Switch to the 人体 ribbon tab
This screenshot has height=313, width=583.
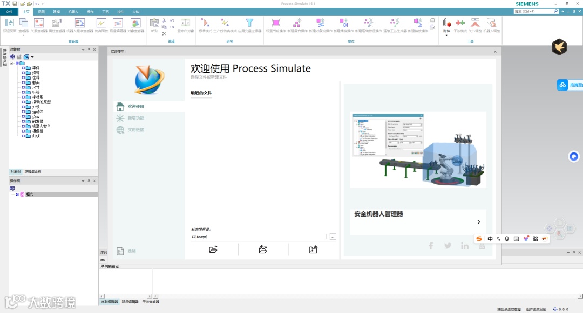[135, 12]
